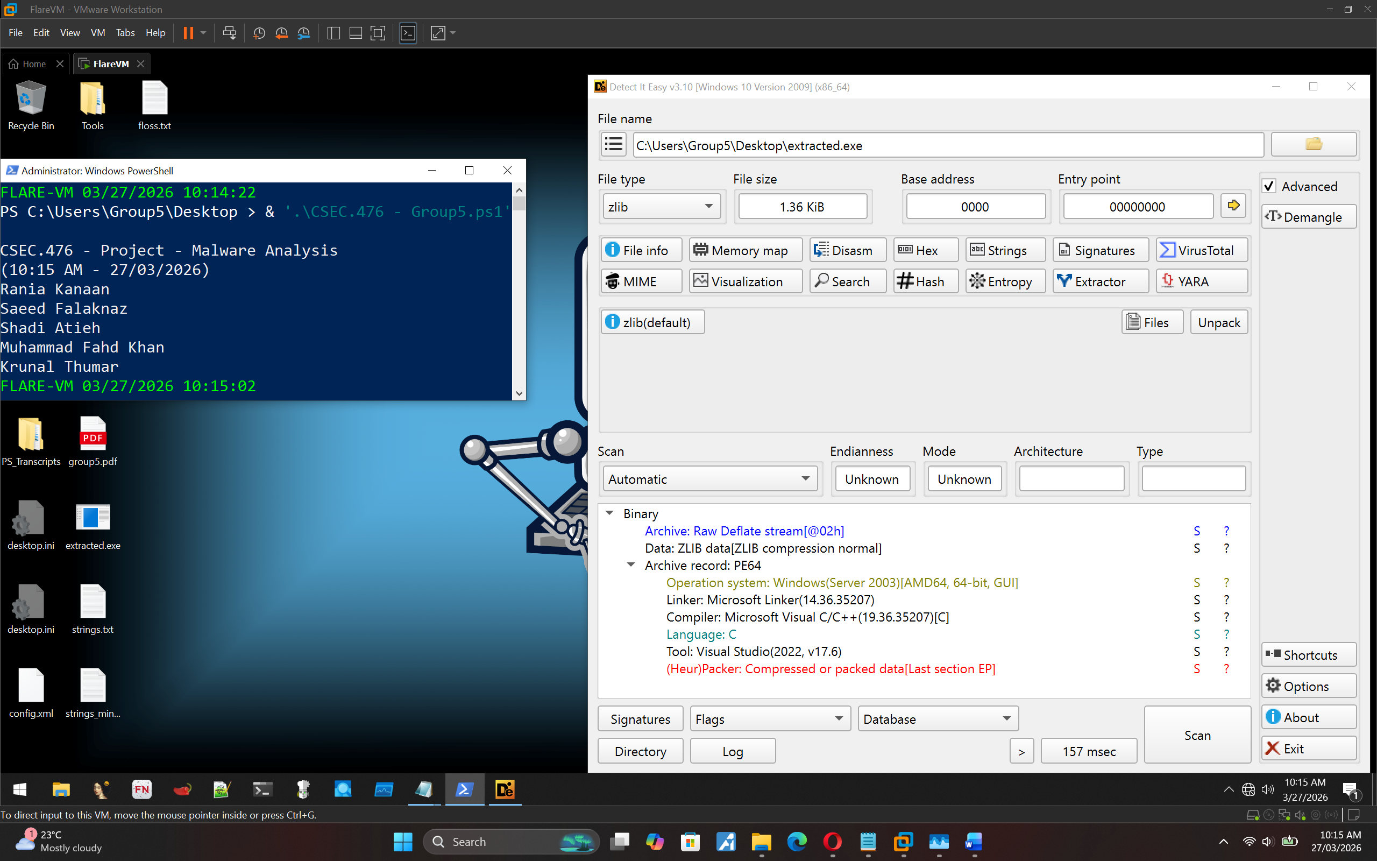The image size is (1377, 861).
Task: Pause the VM with toolbar button
Action: pos(188,33)
